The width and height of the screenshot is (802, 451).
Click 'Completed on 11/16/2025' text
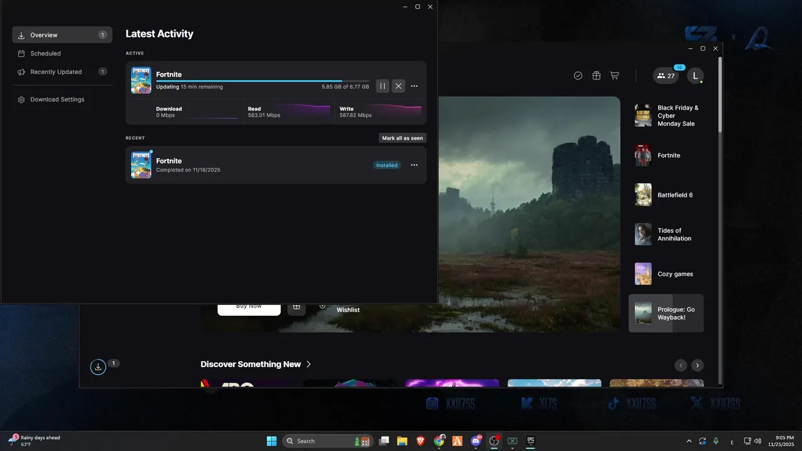(188, 170)
